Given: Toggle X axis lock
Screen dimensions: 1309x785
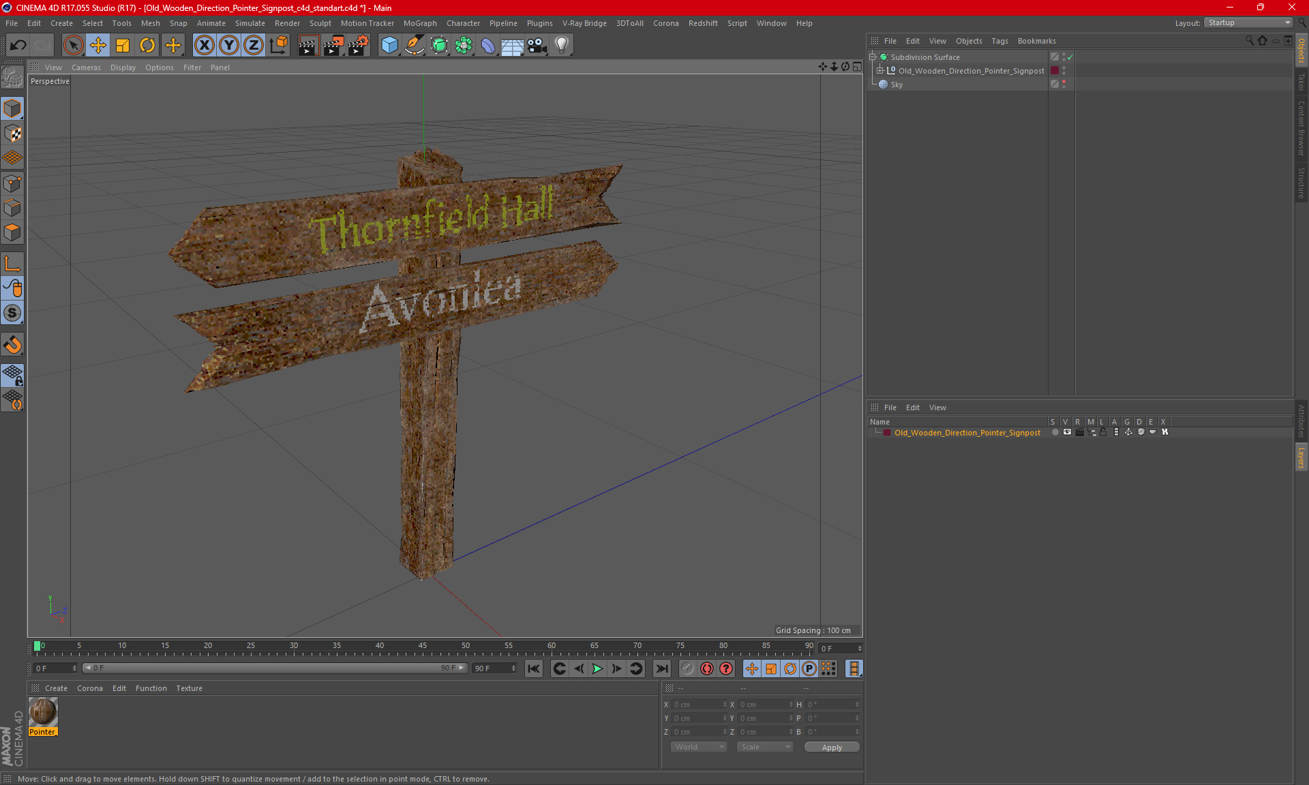Looking at the screenshot, I should pyautogui.click(x=204, y=46).
